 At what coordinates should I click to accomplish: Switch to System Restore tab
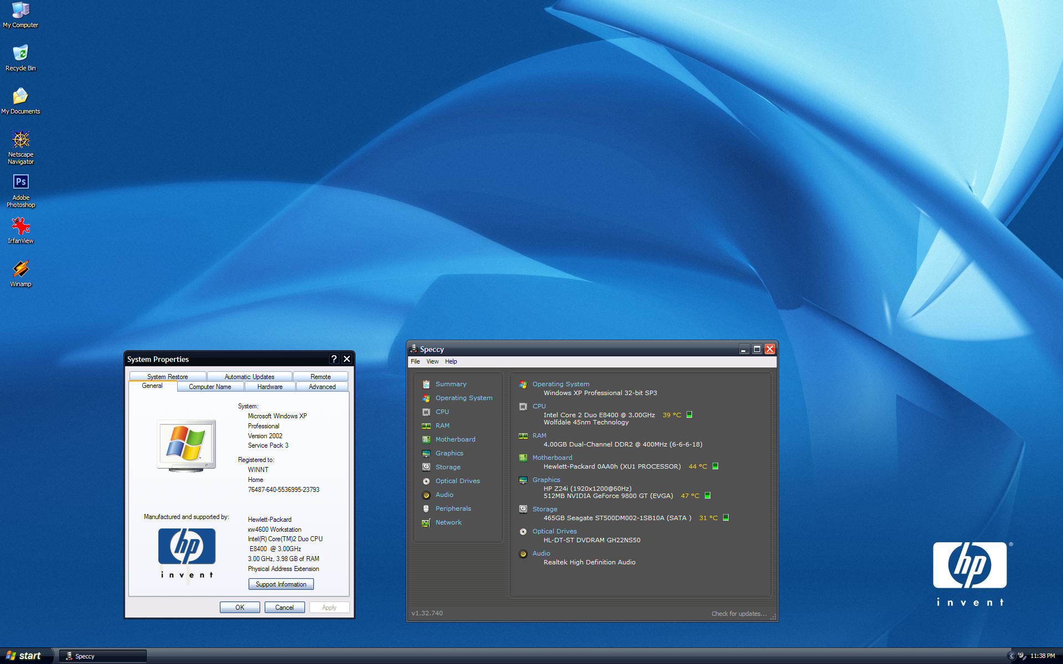pyautogui.click(x=167, y=377)
